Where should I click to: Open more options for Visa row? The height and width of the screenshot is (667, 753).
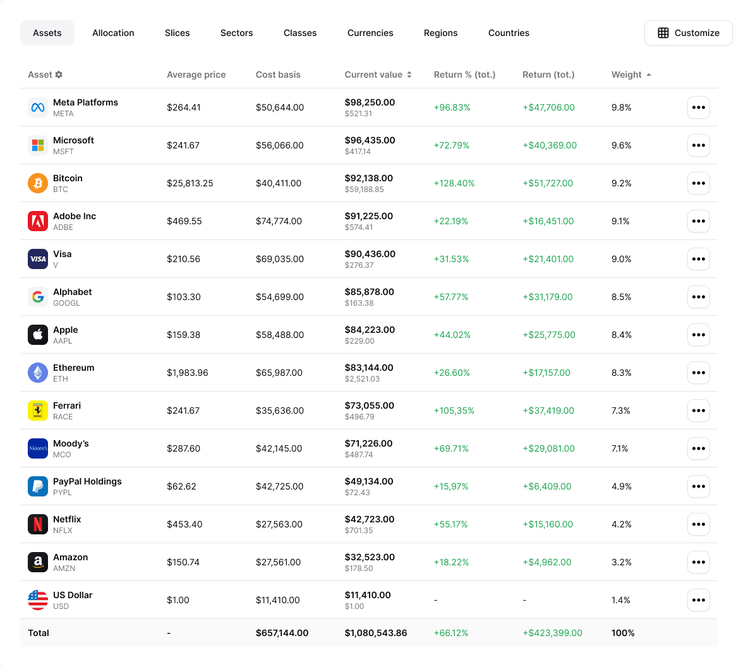[699, 260]
